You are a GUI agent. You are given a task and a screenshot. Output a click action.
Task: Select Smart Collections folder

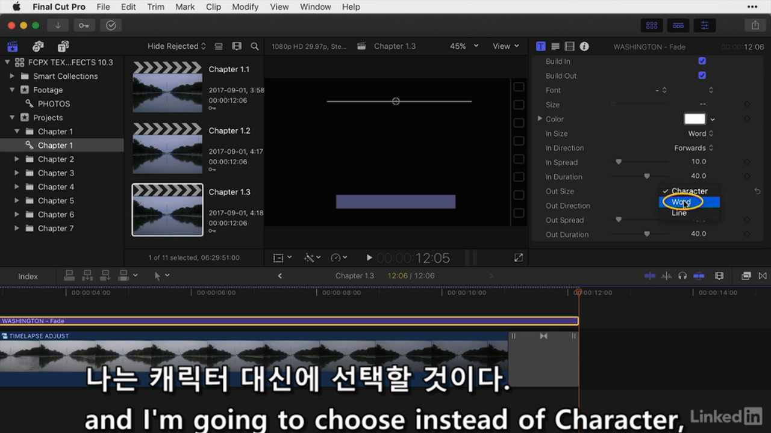tap(65, 76)
